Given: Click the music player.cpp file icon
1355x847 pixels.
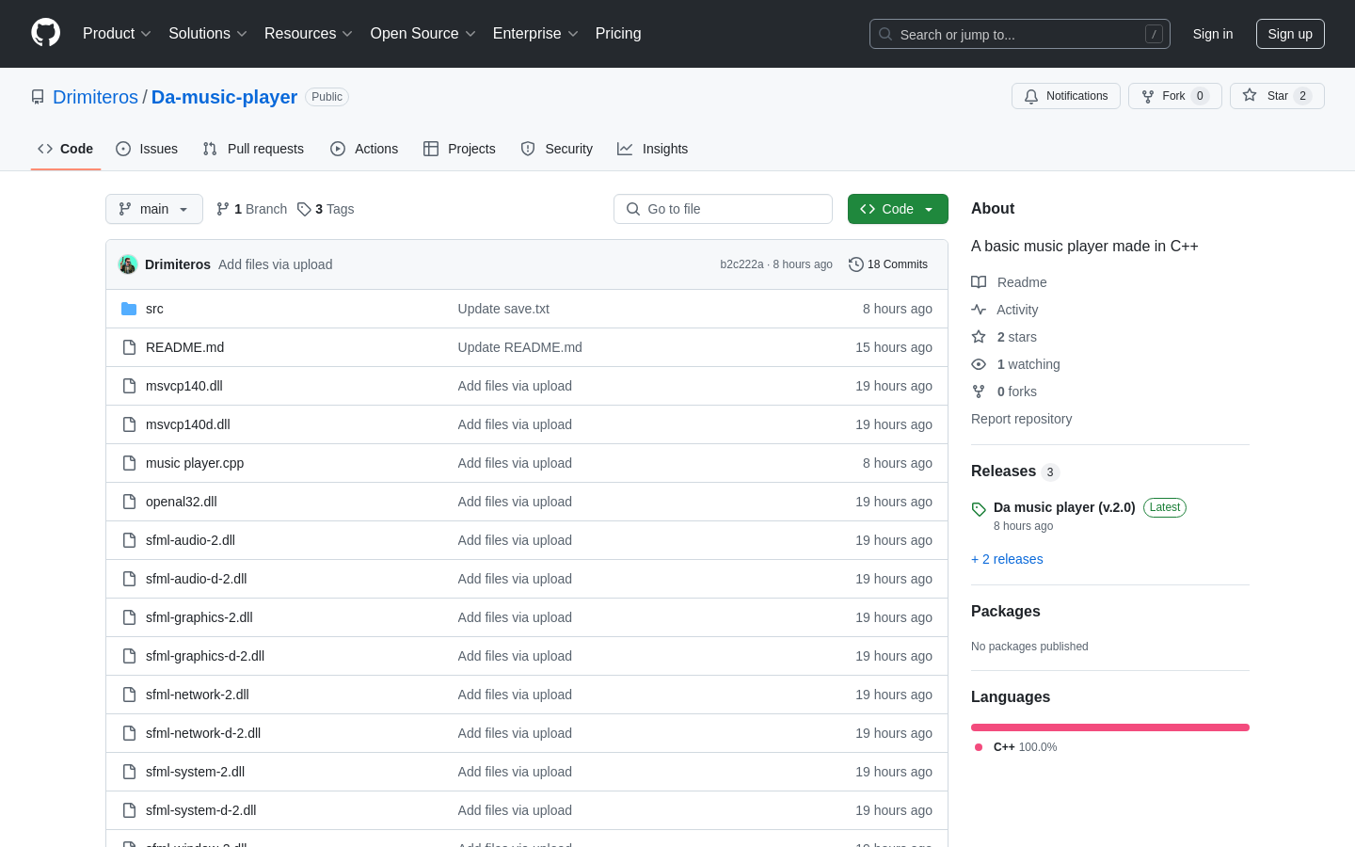Looking at the screenshot, I should (x=129, y=463).
